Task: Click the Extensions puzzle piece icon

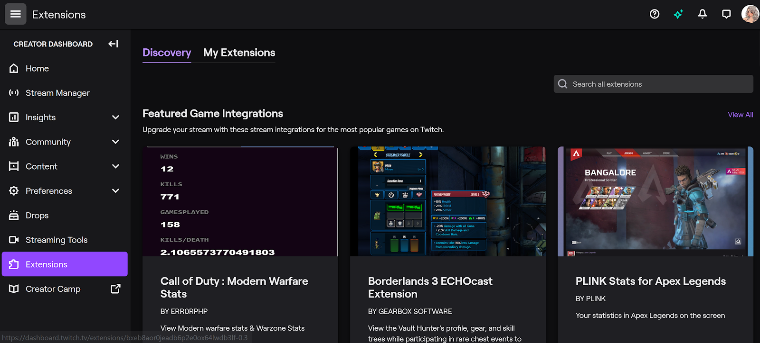Action: tap(14, 264)
